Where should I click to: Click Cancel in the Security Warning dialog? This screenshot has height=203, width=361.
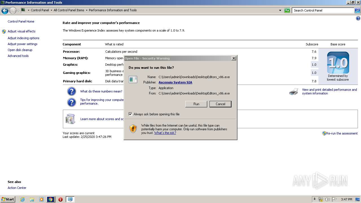click(221, 104)
